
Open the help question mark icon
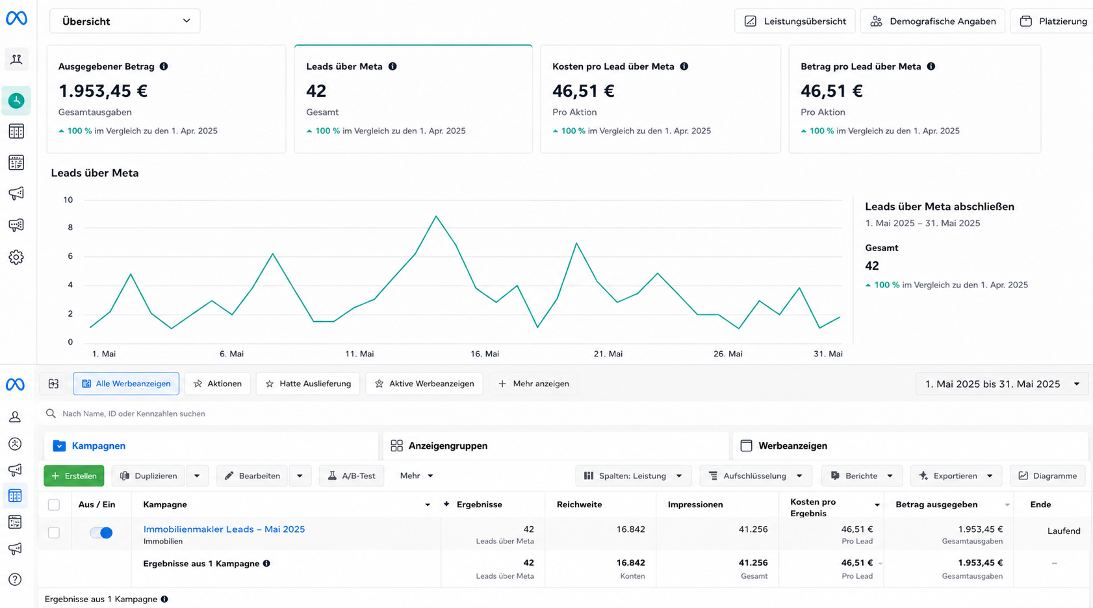15,579
